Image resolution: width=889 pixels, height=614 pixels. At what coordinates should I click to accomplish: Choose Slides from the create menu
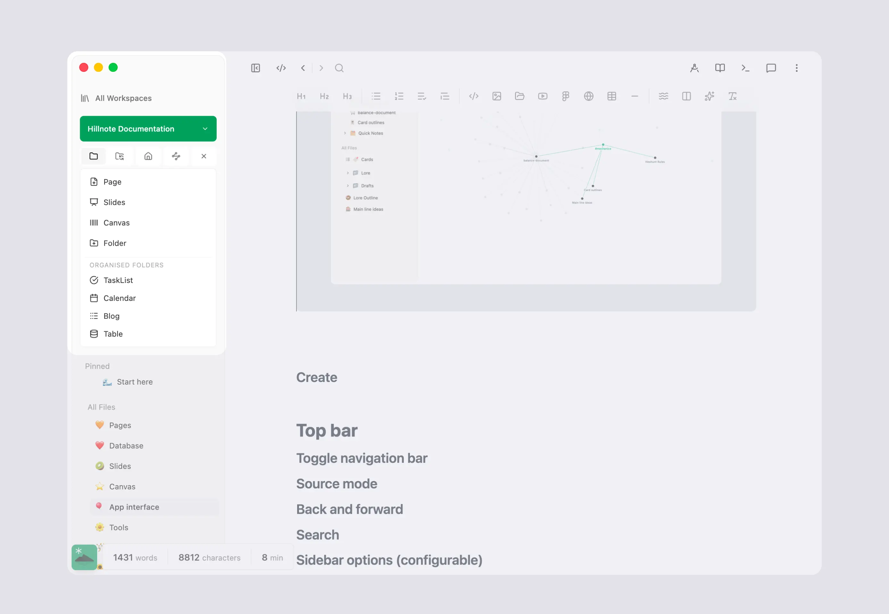(148, 202)
